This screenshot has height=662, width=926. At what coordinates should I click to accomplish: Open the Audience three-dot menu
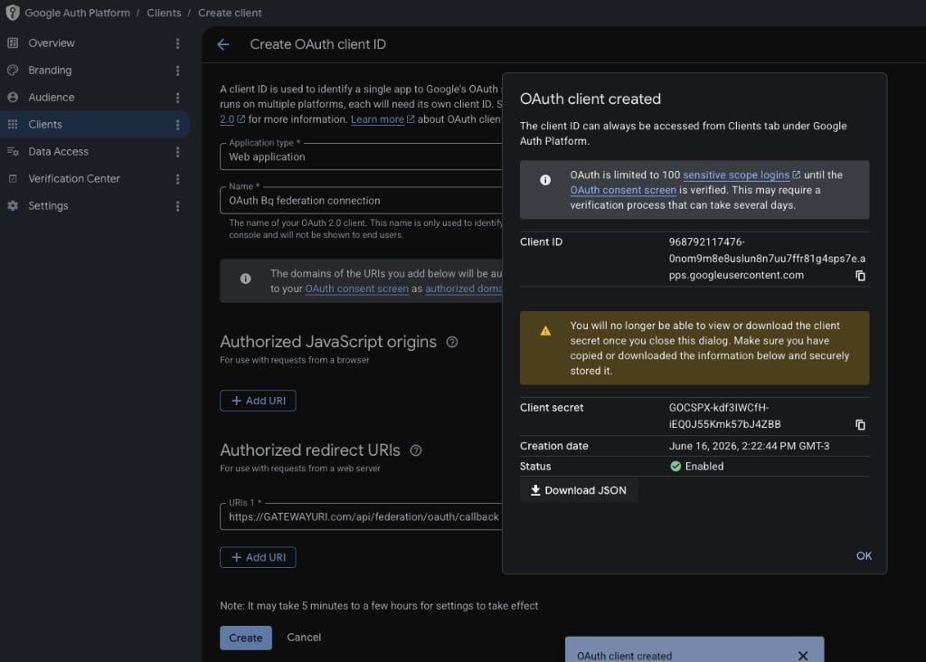pyautogui.click(x=178, y=98)
